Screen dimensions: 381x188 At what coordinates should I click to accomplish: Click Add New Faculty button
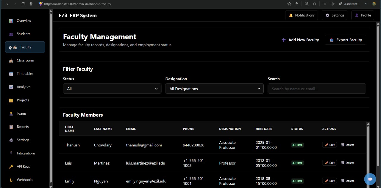pyautogui.click(x=300, y=40)
